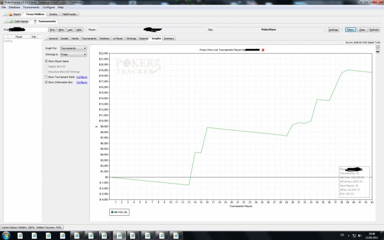Viewport: 384px width, 240px height.
Task: Click the Clear filters button
Action: click(x=362, y=30)
